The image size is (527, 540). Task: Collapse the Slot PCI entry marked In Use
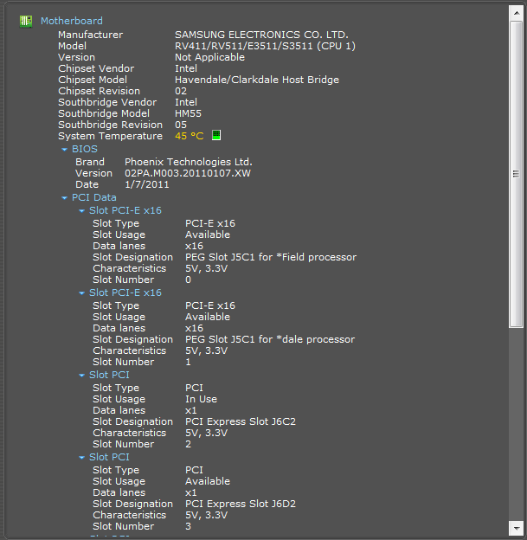pos(81,376)
